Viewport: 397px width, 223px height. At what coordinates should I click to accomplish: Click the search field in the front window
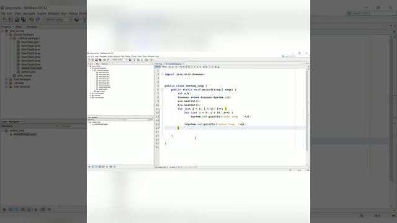tap(295, 56)
